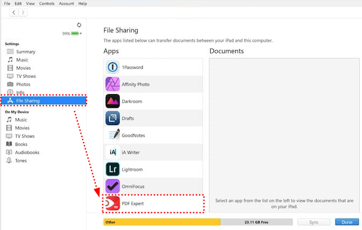Select Lightroom name in Apps list
Screen dimensions: 362x230
pyautogui.click(x=132, y=170)
